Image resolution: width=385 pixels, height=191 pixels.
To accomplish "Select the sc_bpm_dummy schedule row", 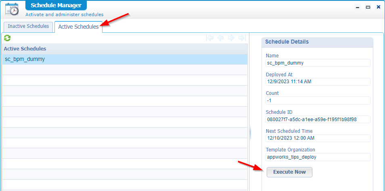I will pyautogui.click(x=125, y=59).
